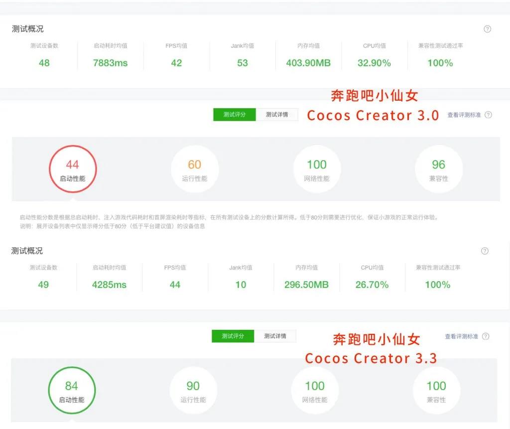Switch to the 测试详情 tab in Cocos 3.3 section
The height and width of the screenshot is (429, 510).
point(275,336)
